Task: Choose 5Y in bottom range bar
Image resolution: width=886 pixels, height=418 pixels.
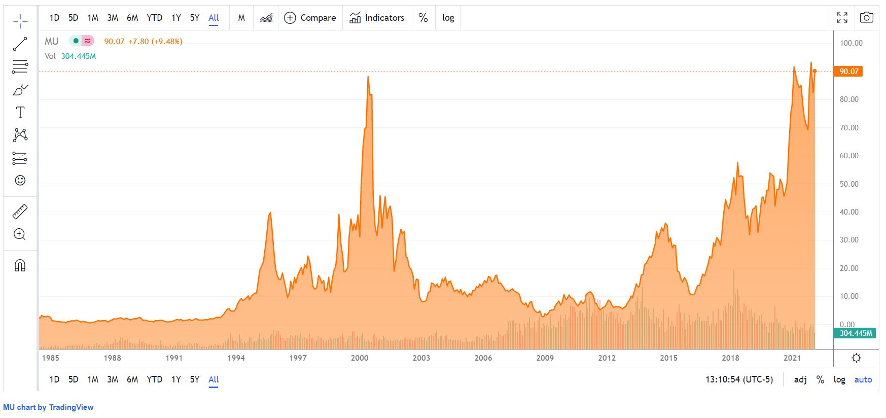Action: [x=195, y=379]
